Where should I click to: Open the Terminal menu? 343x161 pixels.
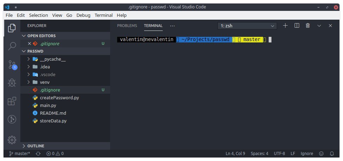(104, 15)
